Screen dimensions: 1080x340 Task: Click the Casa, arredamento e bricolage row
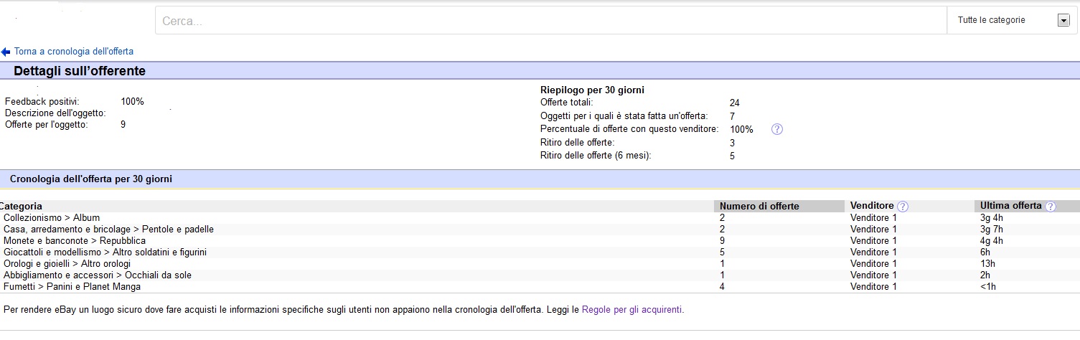click(x=540, y=229)
